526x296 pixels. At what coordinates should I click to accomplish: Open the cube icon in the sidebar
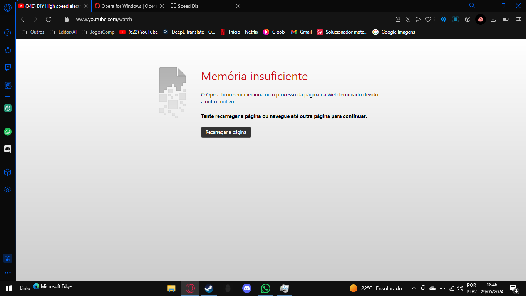pyautogui.click(x=7, y=172)
